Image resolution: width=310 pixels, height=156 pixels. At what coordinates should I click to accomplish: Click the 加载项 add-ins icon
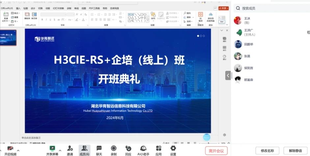(201, 14)
